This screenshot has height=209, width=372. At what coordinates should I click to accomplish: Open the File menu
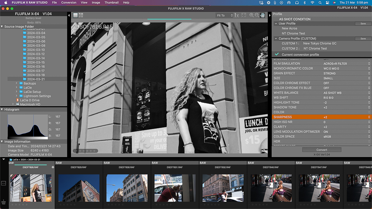point(54,3)
